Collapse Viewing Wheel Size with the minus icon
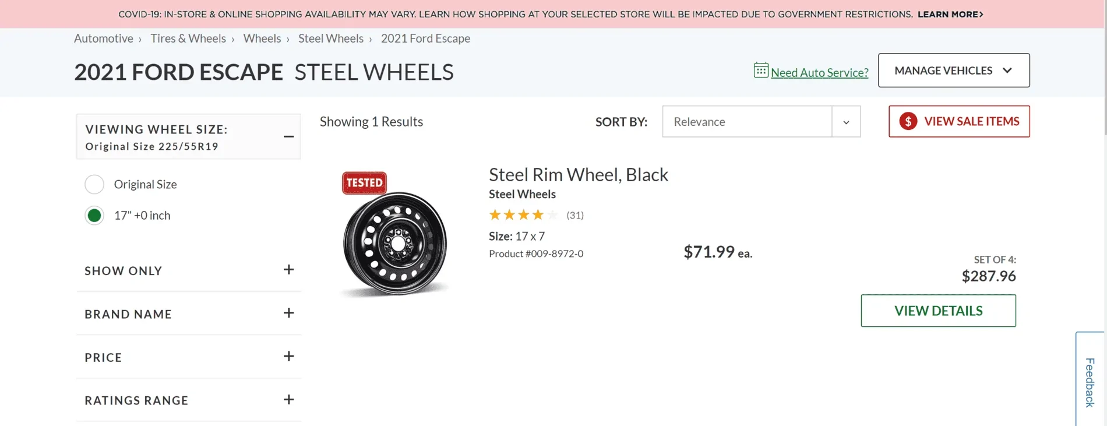 288,136
